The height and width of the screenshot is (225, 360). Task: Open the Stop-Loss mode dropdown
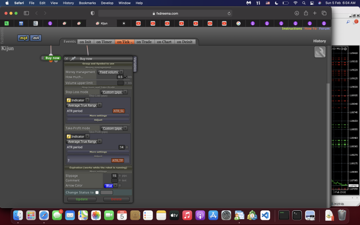[114, 92]
